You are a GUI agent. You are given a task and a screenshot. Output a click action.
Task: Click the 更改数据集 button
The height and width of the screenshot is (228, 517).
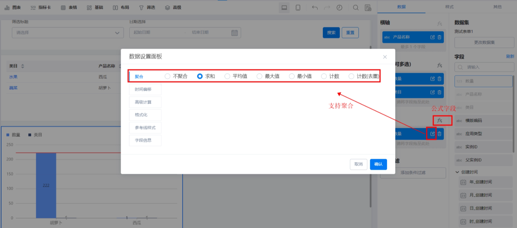click(x=484, y=42)
